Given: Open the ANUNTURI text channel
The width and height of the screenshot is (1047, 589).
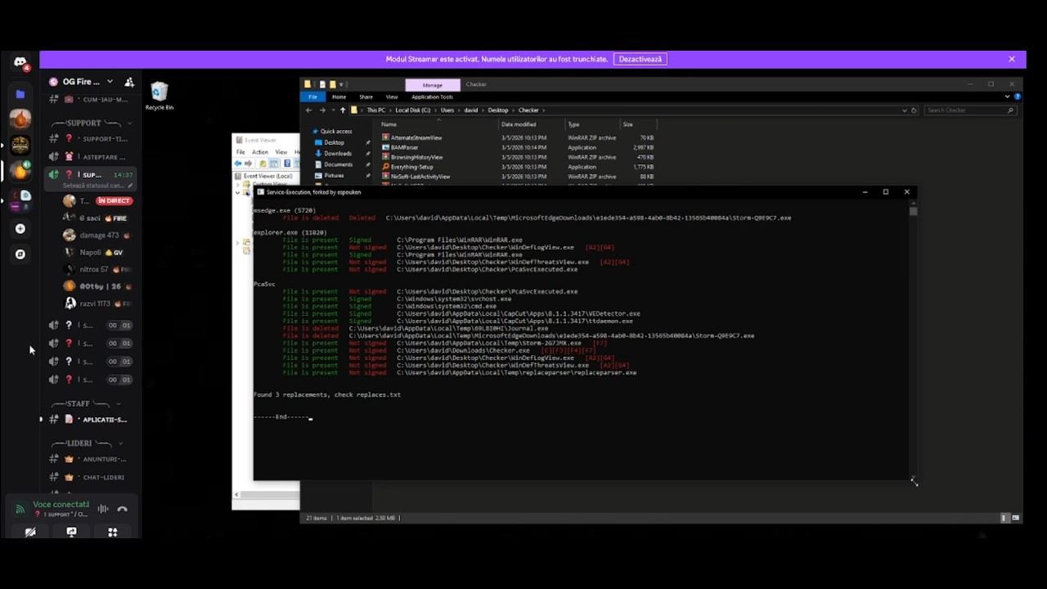Looking at the screenshot, I should 90,459.
